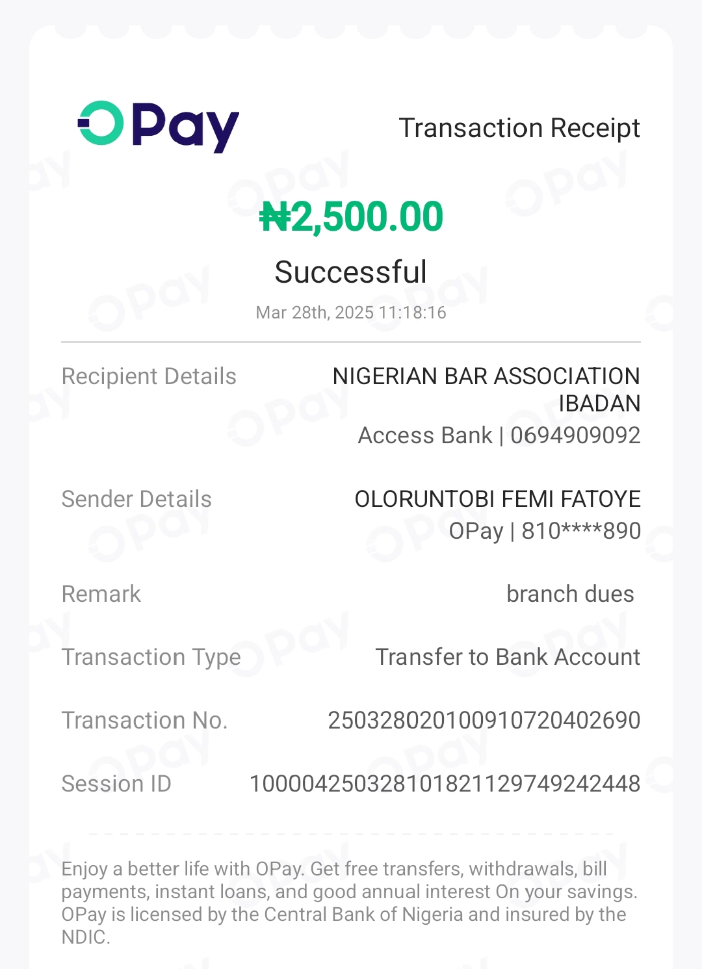Viewport: 702px width, 969px height.
Task: Select Transfer to Bank Account value
Action: (x=508, y=657)
